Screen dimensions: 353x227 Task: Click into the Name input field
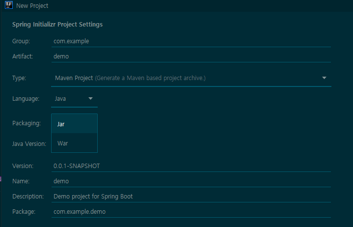coord(191,181)
